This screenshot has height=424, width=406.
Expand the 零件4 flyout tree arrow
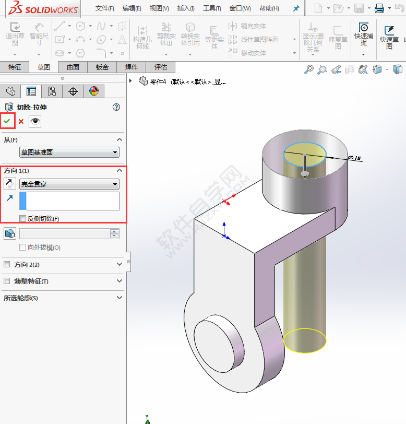[130, 80]
